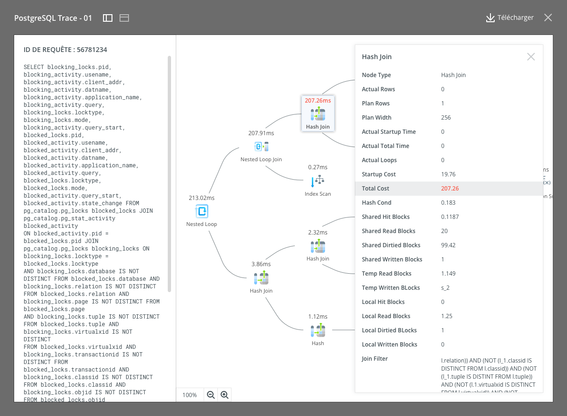
Task: Click the Nested Loop node icon at 213.02ms
Action: (x=202, y=211)
